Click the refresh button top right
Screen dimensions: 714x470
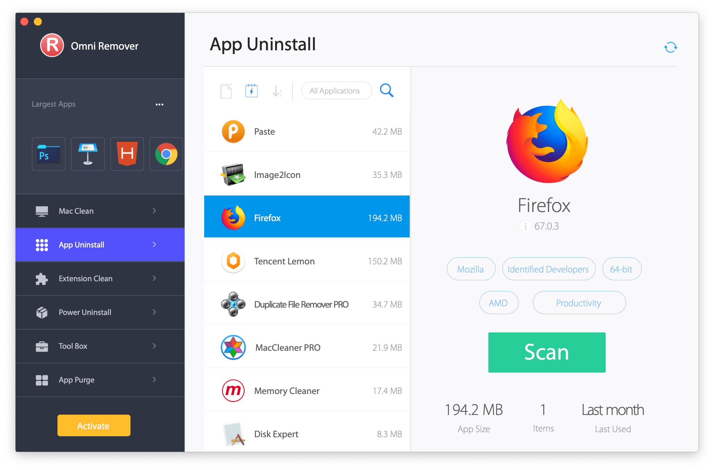[671, 47]
